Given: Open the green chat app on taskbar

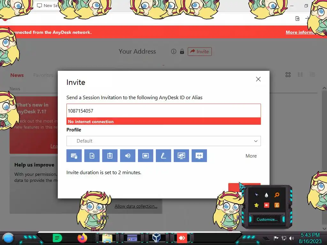Looking at the screenshot, I should 57,238.
